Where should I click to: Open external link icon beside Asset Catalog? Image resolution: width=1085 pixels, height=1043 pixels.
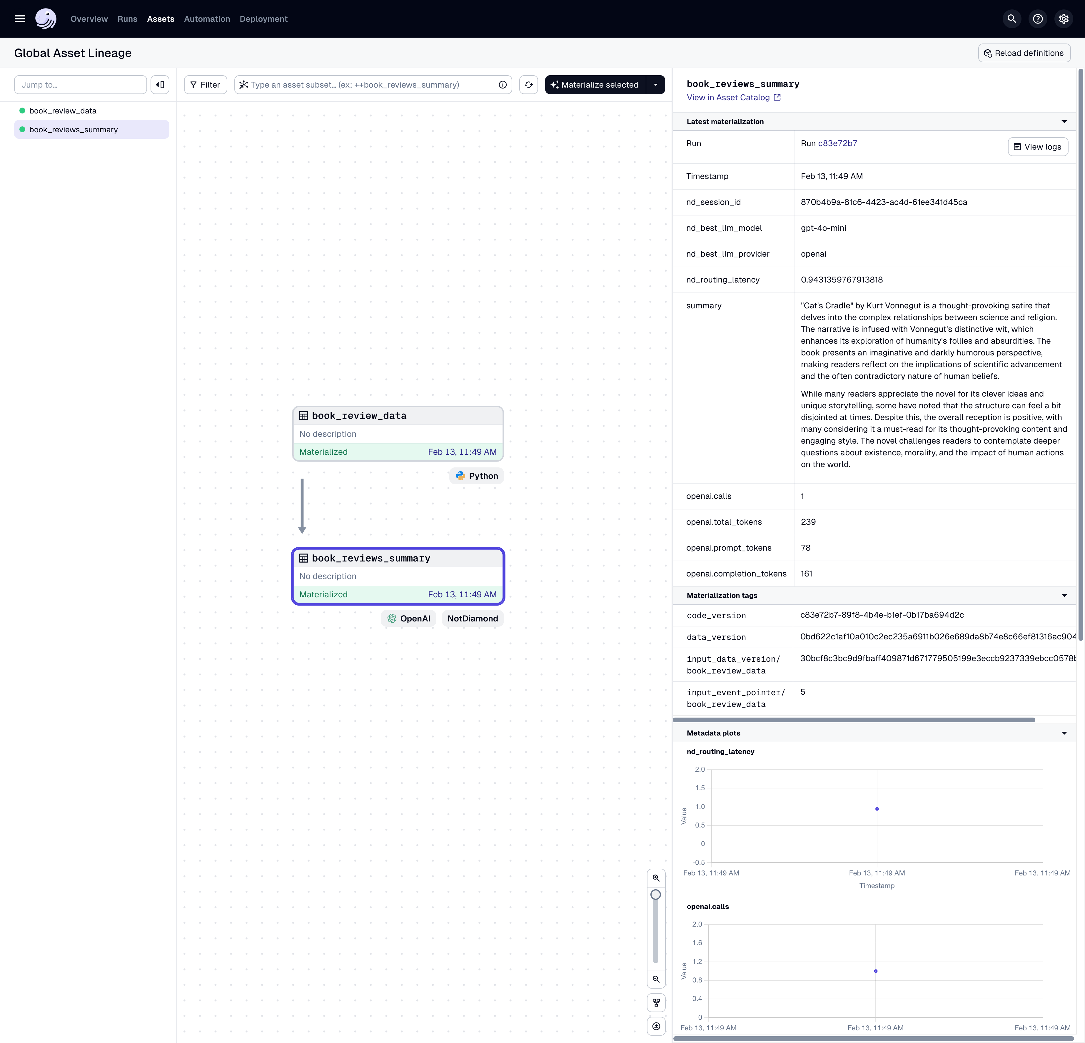point(777,97)
